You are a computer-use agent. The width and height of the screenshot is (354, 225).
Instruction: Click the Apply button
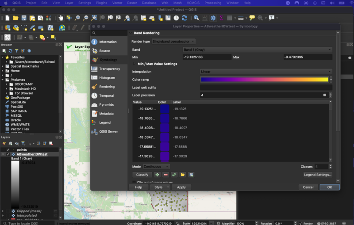click(181, 187)
